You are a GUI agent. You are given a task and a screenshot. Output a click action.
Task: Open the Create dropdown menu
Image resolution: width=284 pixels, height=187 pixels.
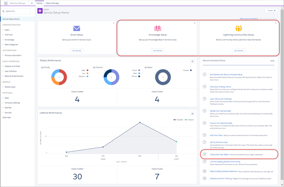[271, 10]
